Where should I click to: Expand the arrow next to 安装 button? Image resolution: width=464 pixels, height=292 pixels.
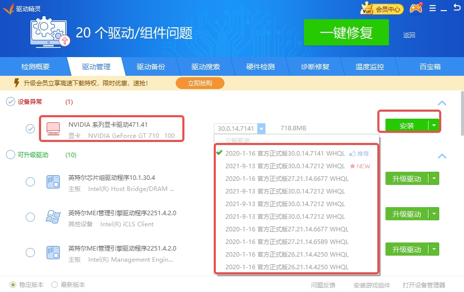coord(434,126)
